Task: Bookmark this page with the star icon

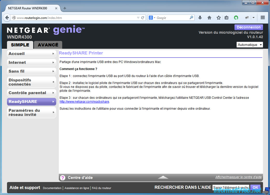Action: coord(218,18)
